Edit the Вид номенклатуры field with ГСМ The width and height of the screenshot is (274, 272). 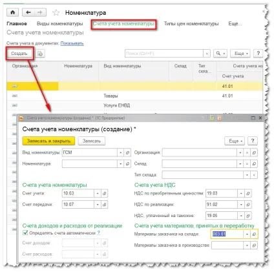(90, 152)
